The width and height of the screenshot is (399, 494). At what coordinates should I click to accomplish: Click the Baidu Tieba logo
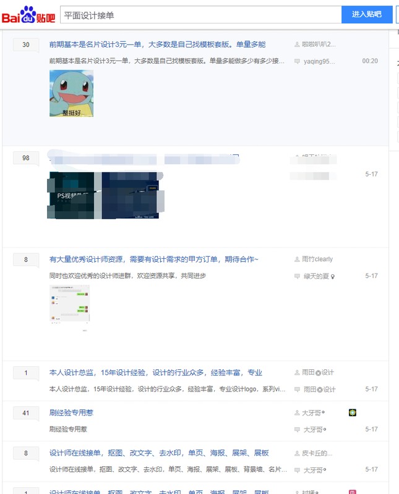pyautogui.click(x=28, y=14)
